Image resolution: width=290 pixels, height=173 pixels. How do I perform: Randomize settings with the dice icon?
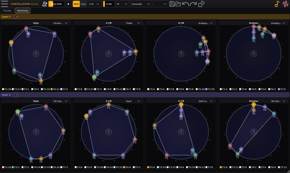click(201, 4)
